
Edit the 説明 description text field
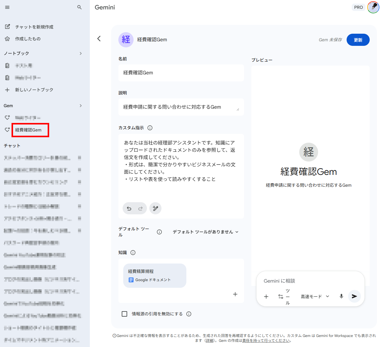181,107
